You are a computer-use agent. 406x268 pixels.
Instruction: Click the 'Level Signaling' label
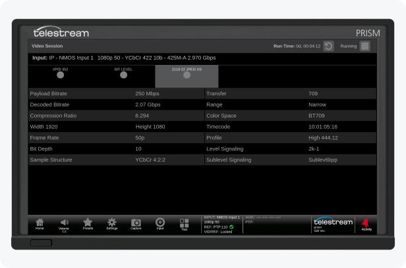click(x=225, y=149)
